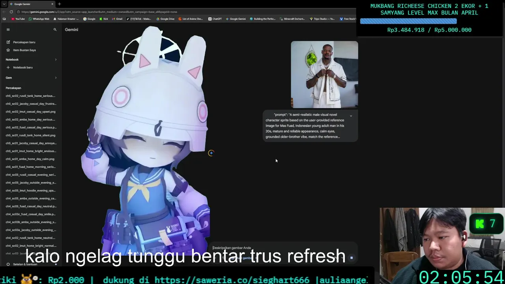Open the YouTube bookmark
The width and height of the screenshot is (505, 284).
click(18, 19)
